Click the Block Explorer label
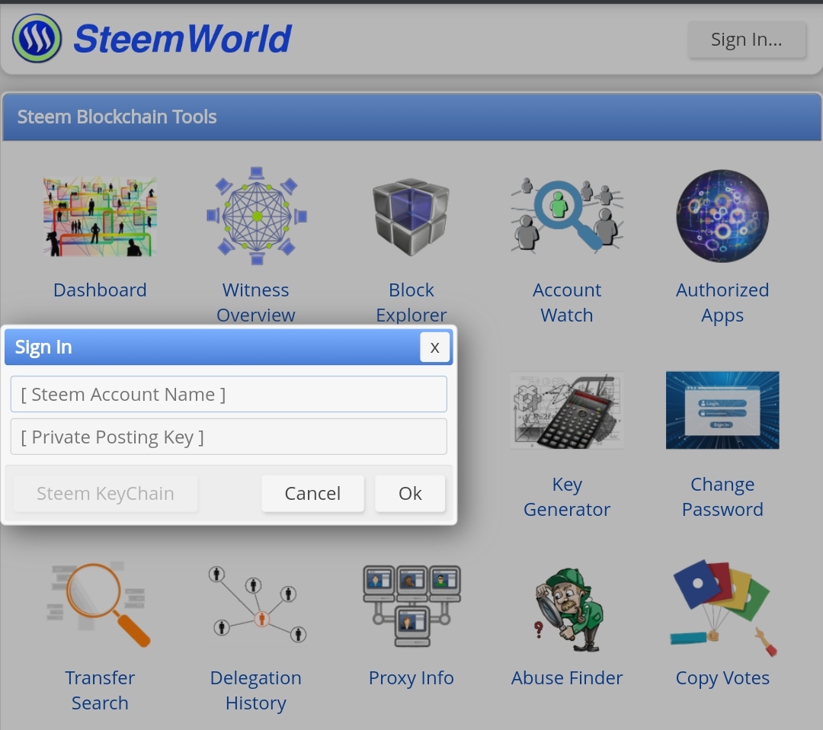The height and width of the screenshot is (730, 823). pyautogui.click(x=411, y=303)
